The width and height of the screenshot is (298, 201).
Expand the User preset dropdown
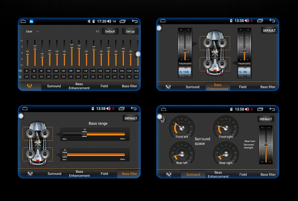point(32,32)
